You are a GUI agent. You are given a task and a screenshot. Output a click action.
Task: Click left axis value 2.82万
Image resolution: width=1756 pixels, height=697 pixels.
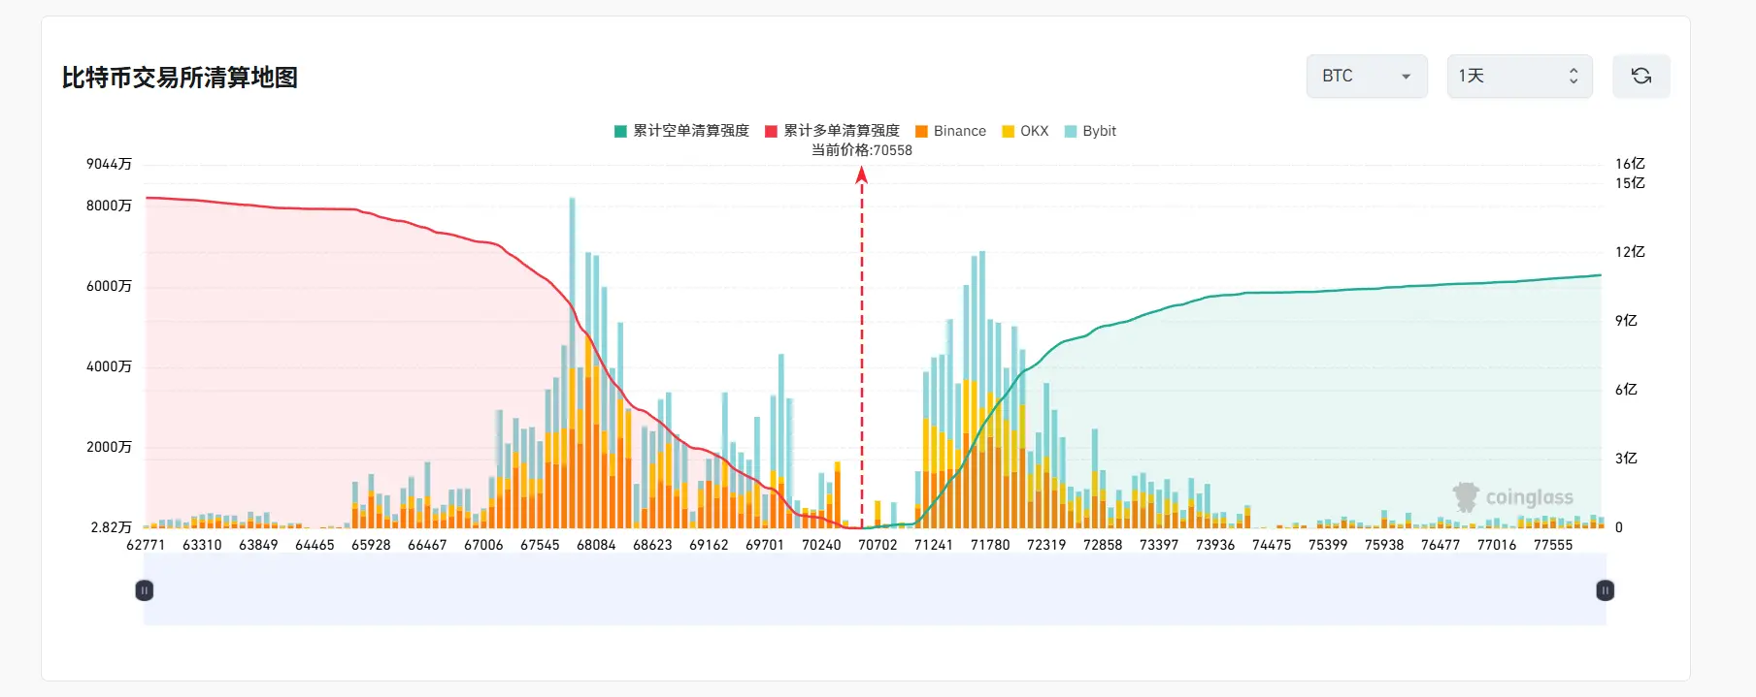click(x=111, y=527)
